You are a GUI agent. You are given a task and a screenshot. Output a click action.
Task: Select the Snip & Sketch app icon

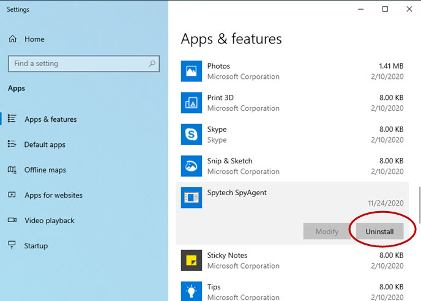pyautogui.click(x=192, y=166)
